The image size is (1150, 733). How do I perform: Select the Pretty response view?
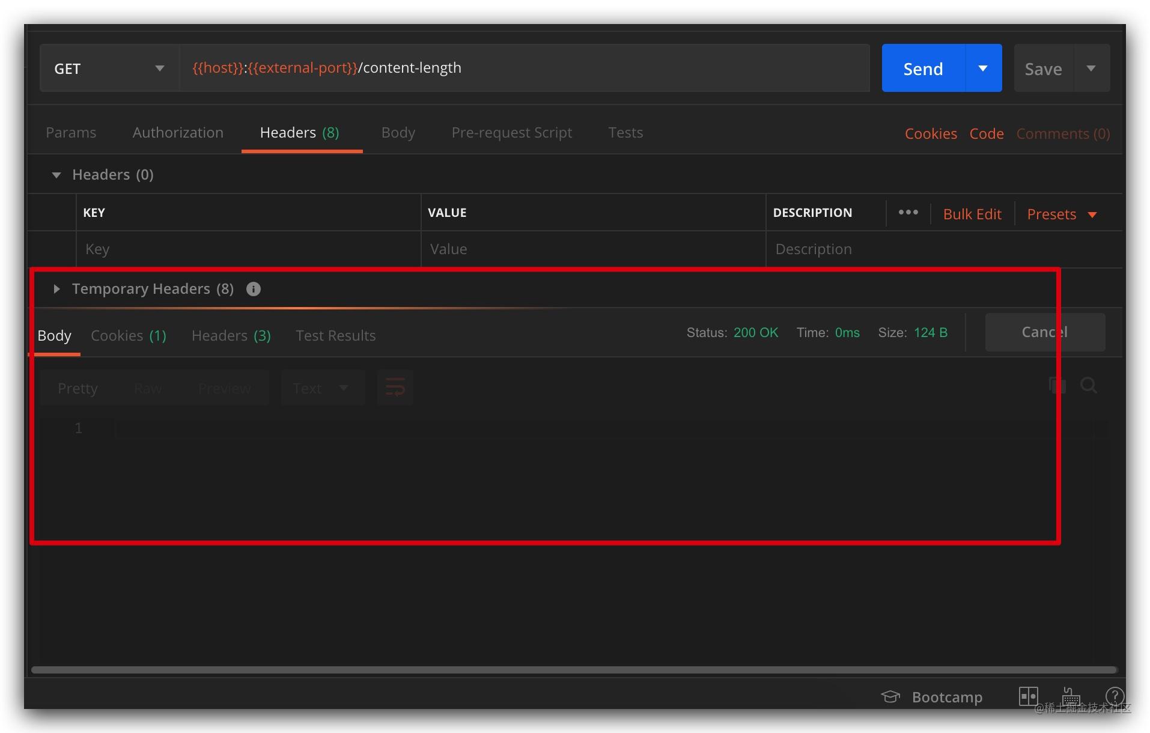coord(77,388)
